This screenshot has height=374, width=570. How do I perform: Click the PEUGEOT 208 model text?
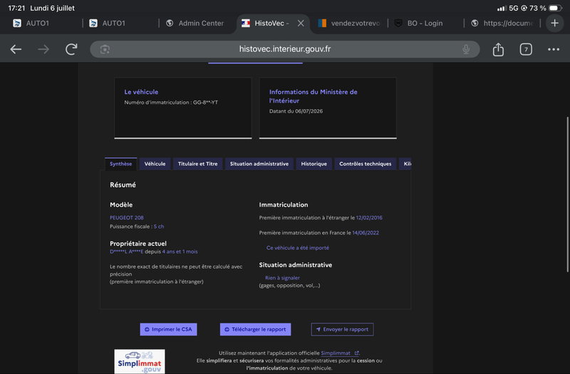tap(127, 218)
